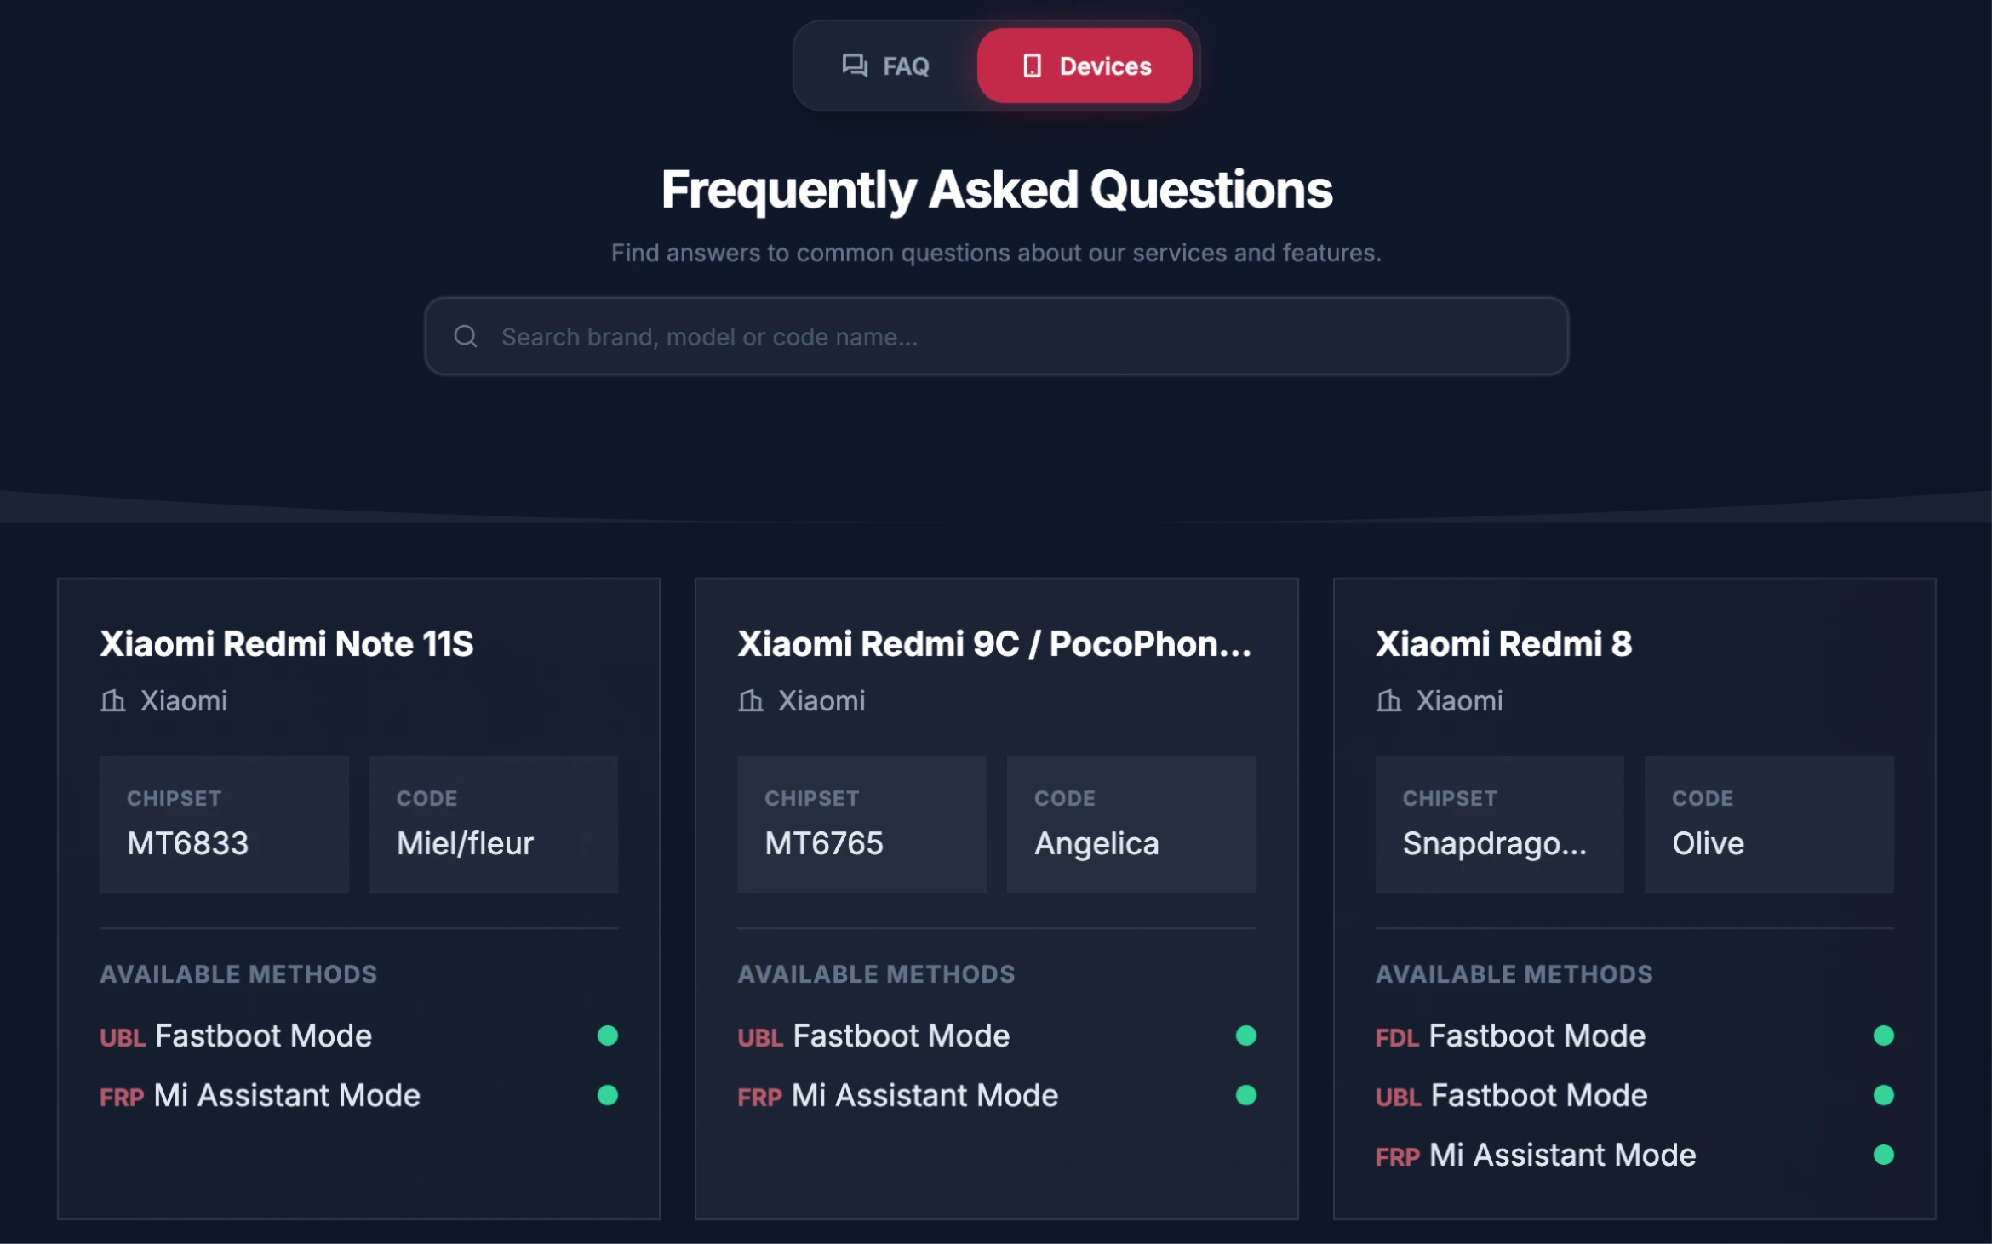Viewport: 1992px width, 1244px height.
Task: Click the magnifier icon in search bar
Action: [x=465, y=336]
